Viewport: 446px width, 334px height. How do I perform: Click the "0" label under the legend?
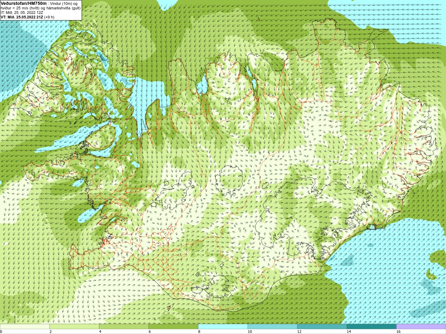pyautogui.click(x=1, y=332)
